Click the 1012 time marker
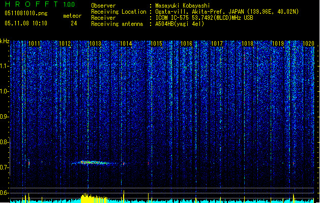The height and width of the screenshot is (203, 320). click(65, 44)
